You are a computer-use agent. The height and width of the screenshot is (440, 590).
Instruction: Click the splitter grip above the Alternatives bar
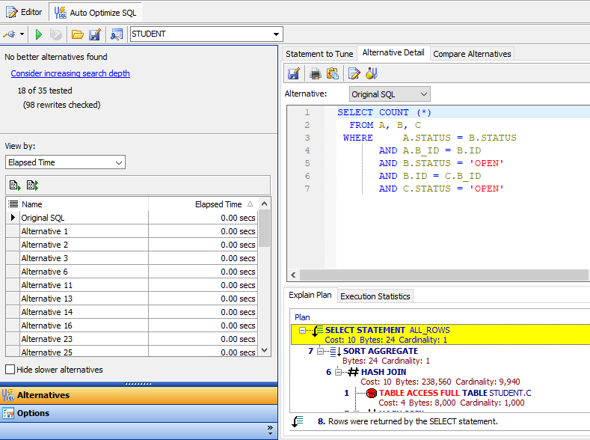(138, 384)
